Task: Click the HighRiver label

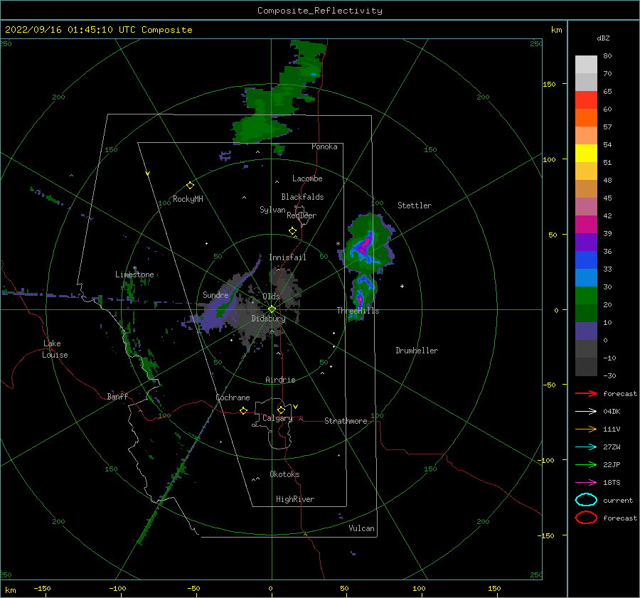Action: point(295,499)
